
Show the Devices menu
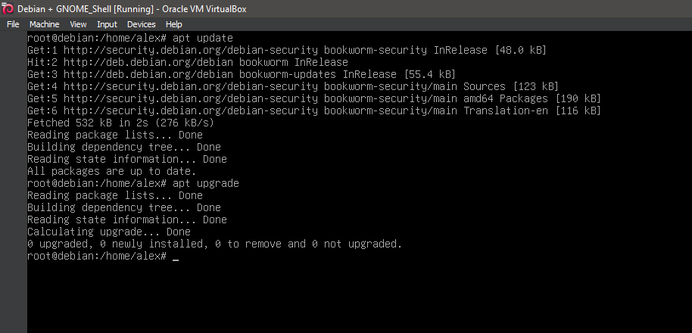click(x=141, y=24)
